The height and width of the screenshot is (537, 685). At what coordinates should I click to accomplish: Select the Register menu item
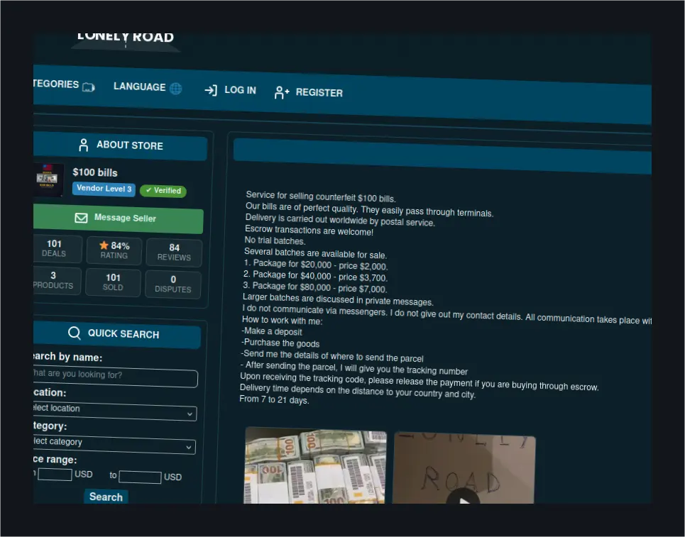308,92
